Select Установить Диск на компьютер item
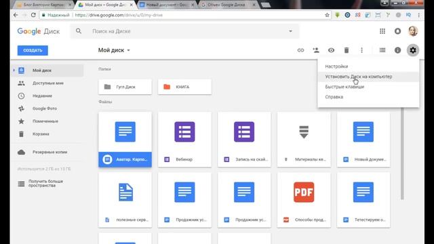 tap(368, 77)
